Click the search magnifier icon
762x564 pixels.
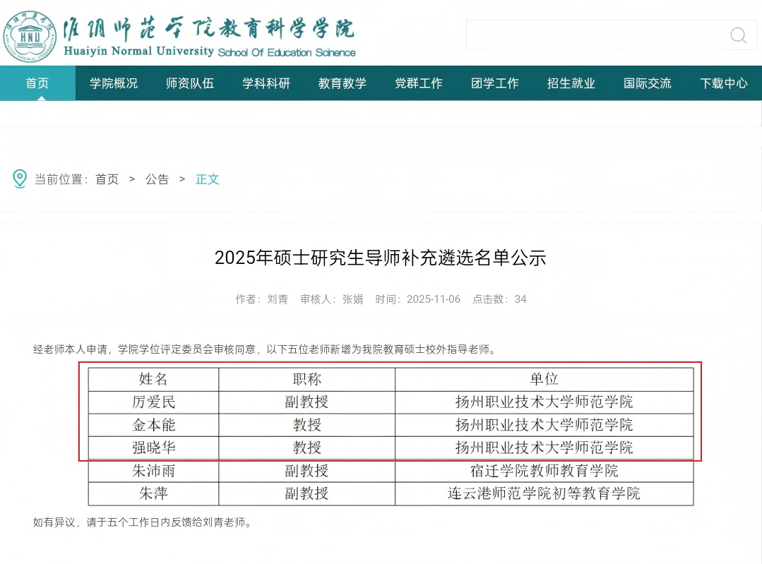pyautogui.click(x=738, y=35)
